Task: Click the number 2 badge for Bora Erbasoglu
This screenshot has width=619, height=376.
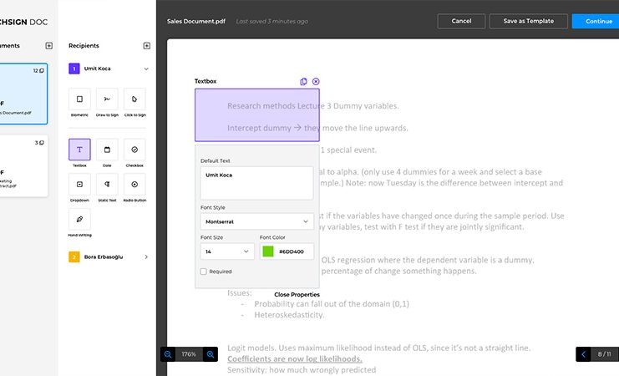Action: point(74,257)
